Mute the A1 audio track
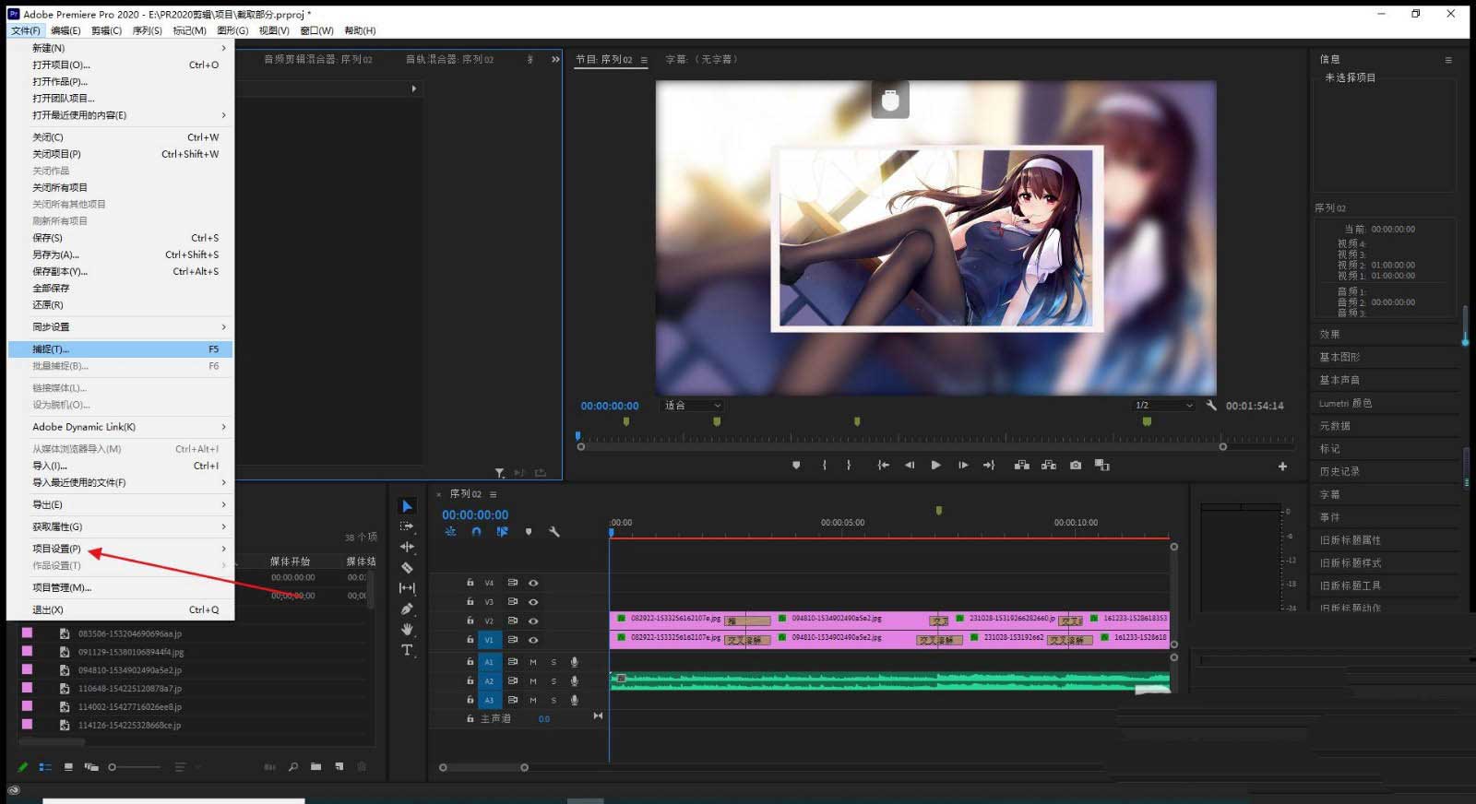Image resolution: width=1476 pixels, height=804 pixels. click(532, 662)
